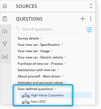Expand or collapse the Sources panel arrows
Viewport: 101px width, 109px height.
point(91,6)
